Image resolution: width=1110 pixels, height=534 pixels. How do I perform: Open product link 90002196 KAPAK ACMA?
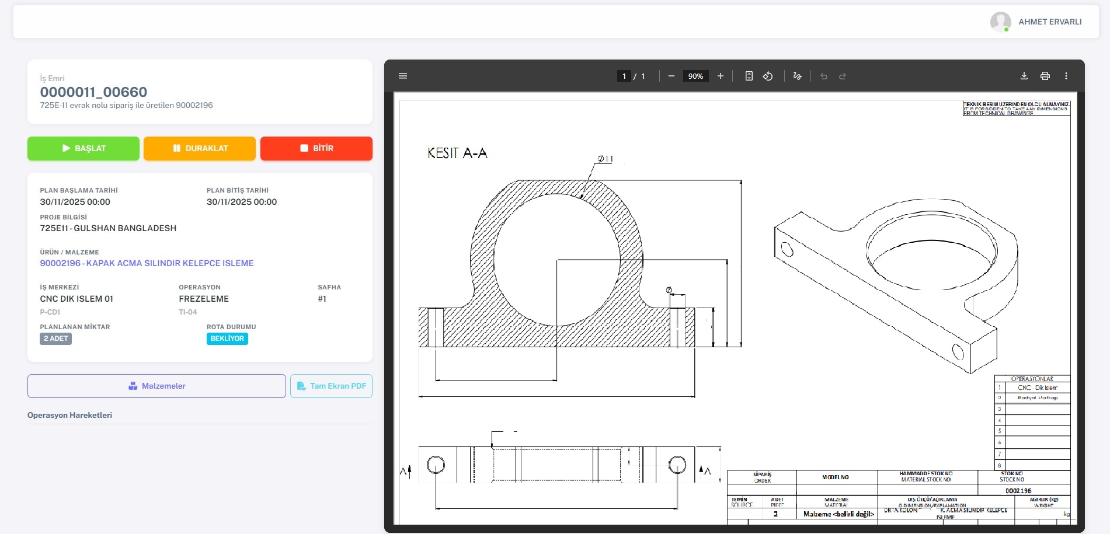point(147,263)
